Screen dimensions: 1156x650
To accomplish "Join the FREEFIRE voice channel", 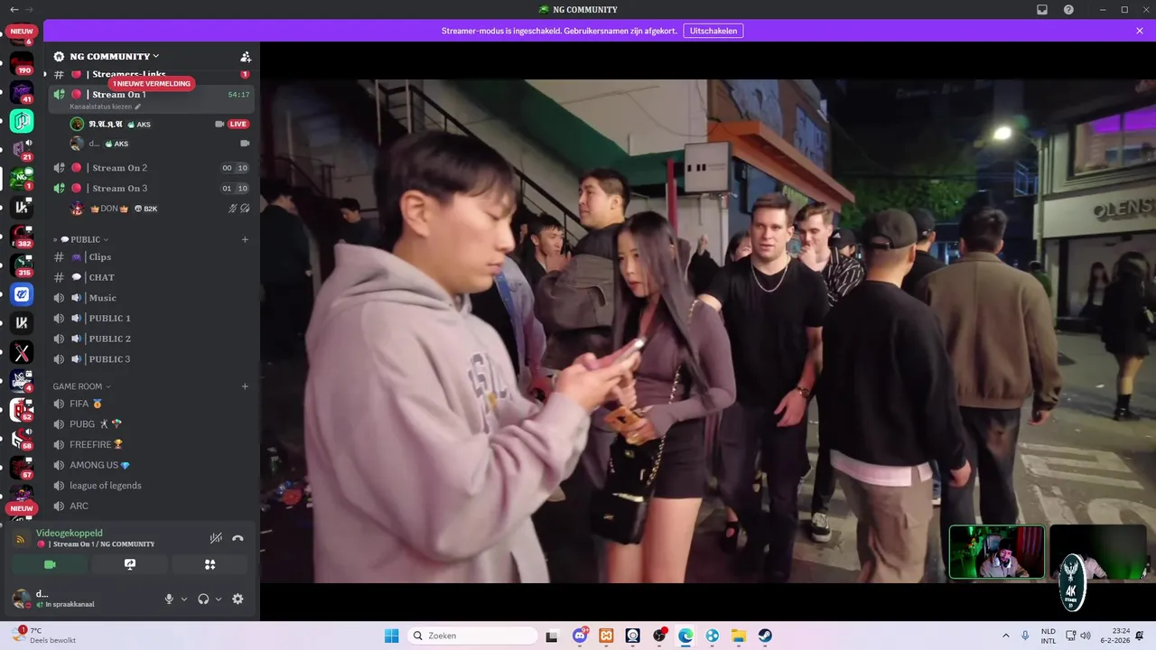I will click(x=151, y=444).
